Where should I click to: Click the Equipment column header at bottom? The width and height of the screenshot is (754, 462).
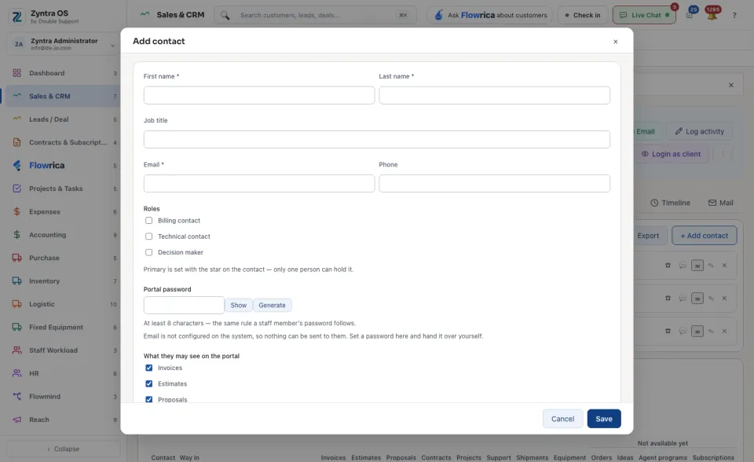click(x=569, y=457)
